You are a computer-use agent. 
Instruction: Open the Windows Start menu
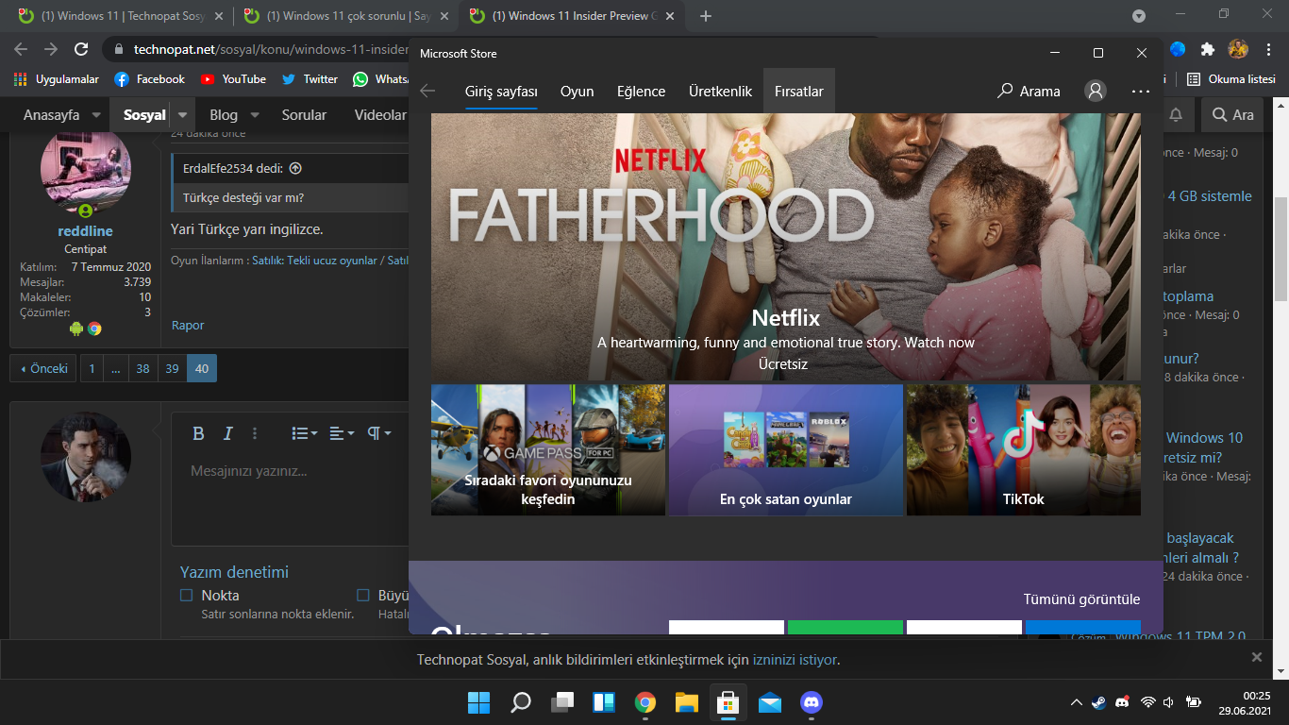478,702
